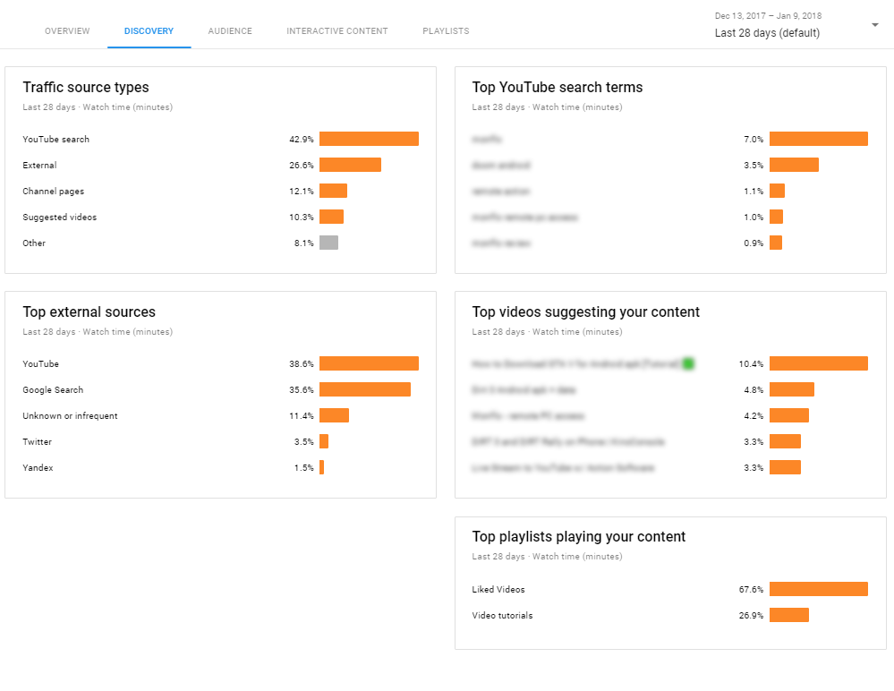
Task: Select Last 28 days (default) range
Action: (767, 33)
